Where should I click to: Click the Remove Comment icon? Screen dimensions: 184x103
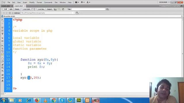click(3, 62)
